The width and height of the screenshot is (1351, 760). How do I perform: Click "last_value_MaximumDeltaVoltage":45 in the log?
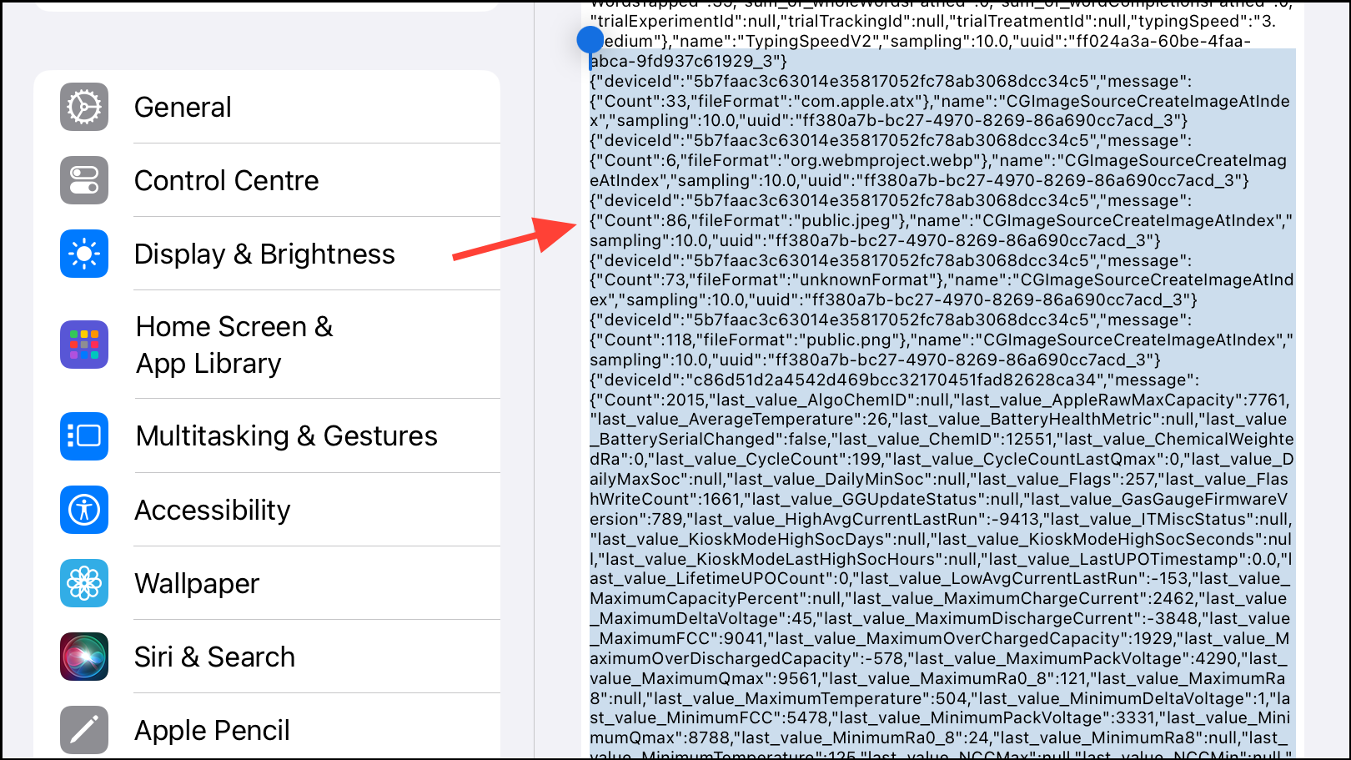701,619
